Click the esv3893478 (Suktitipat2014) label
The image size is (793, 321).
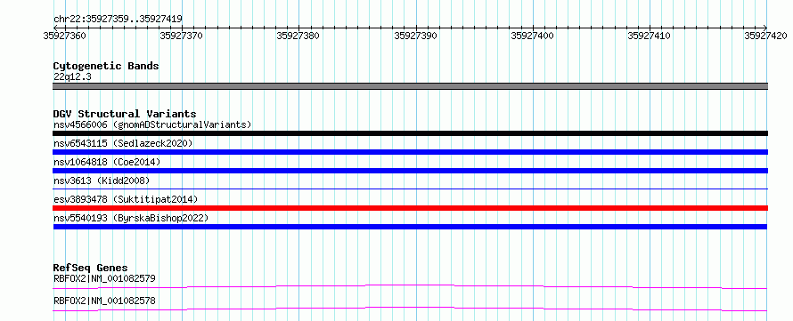pos(126,199)
